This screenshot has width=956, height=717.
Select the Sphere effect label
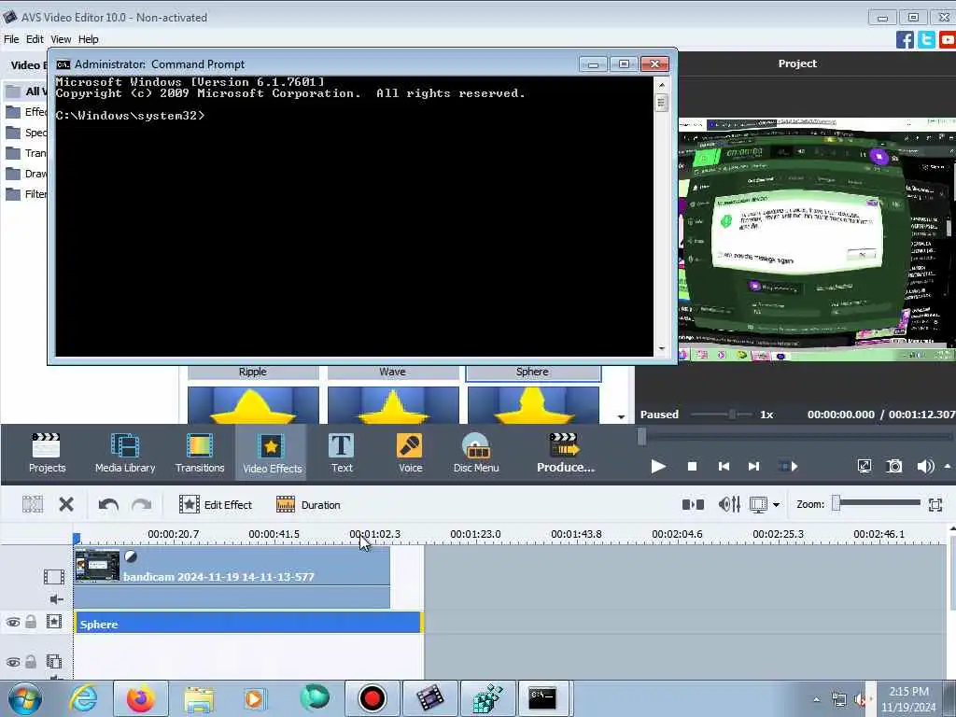pos(533,373)
